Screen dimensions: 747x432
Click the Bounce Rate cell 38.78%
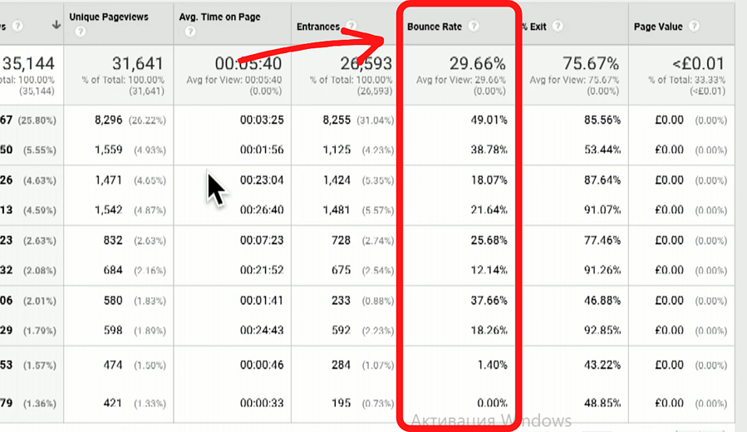click(x=489, y=150)
